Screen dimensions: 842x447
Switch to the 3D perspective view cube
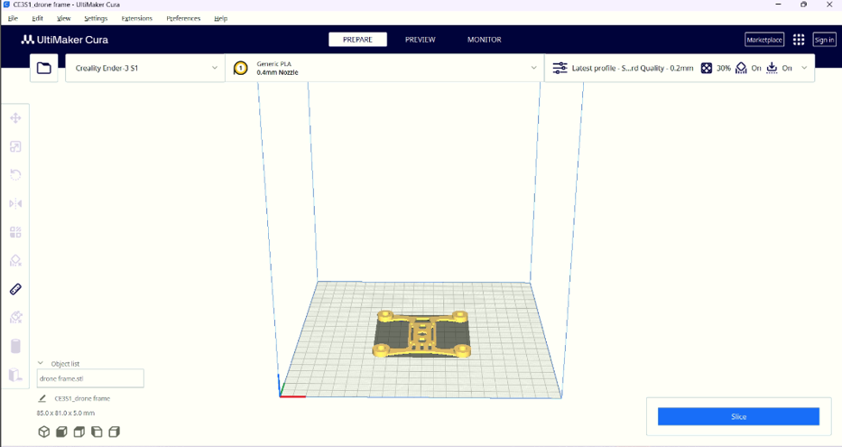[x=44, y=432]
